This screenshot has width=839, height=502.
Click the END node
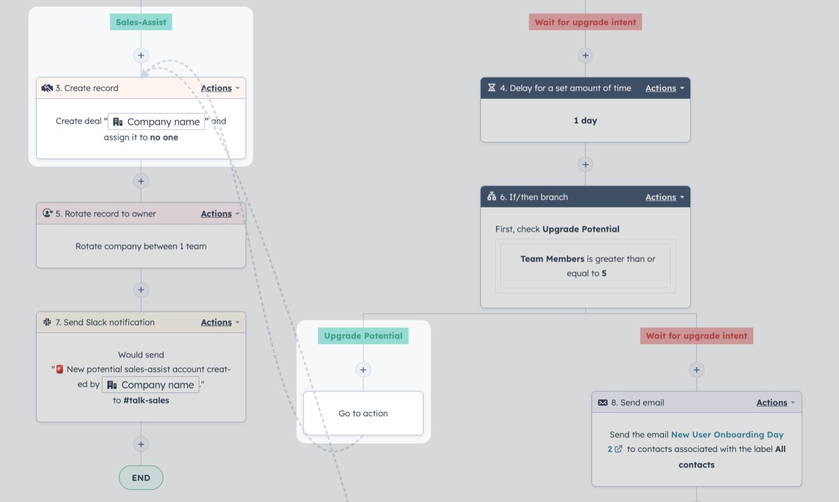pos(141,478)
